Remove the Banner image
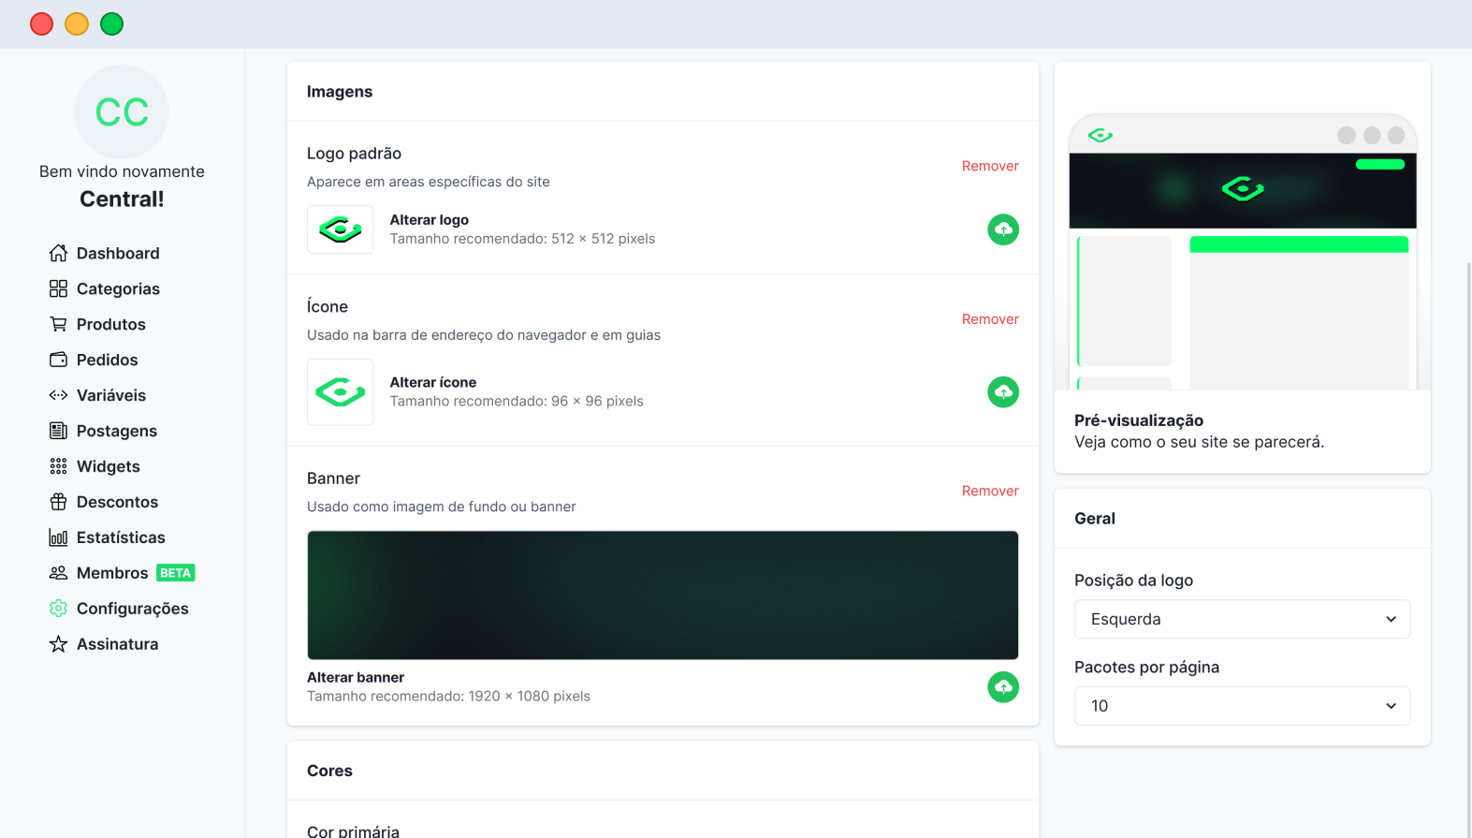This screenshot has width=1472, height=838. click(990, 491)
